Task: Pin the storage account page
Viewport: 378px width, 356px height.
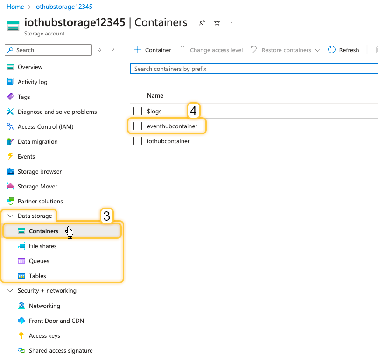Action: (x=202, y=23)
